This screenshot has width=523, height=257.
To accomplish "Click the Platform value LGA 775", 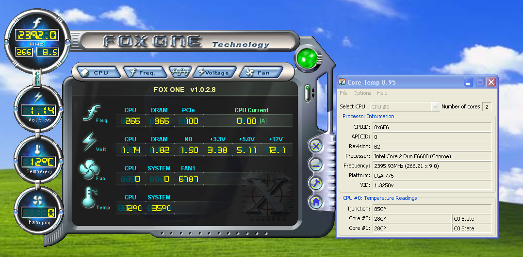I will coord(432,175).
